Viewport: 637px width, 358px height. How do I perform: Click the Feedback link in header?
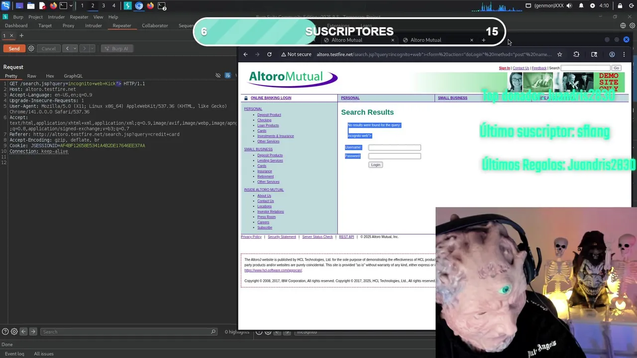539,68
